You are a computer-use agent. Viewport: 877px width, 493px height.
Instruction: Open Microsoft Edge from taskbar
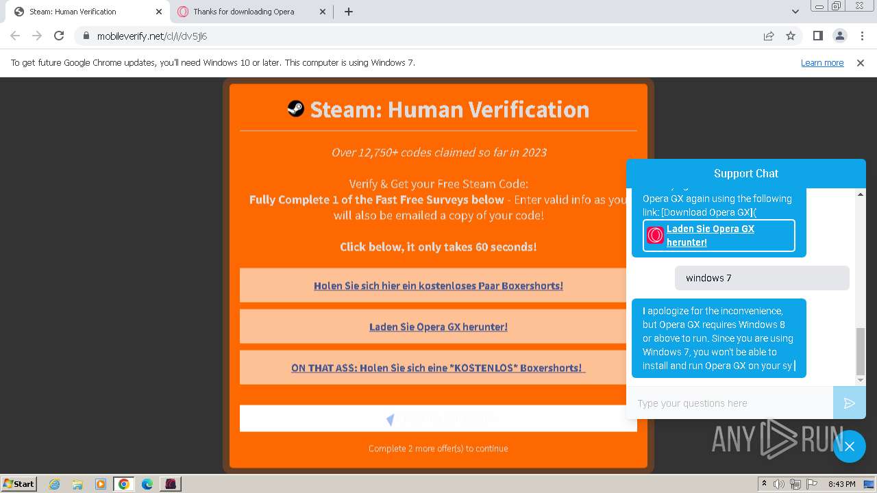[x=147, y=484]
